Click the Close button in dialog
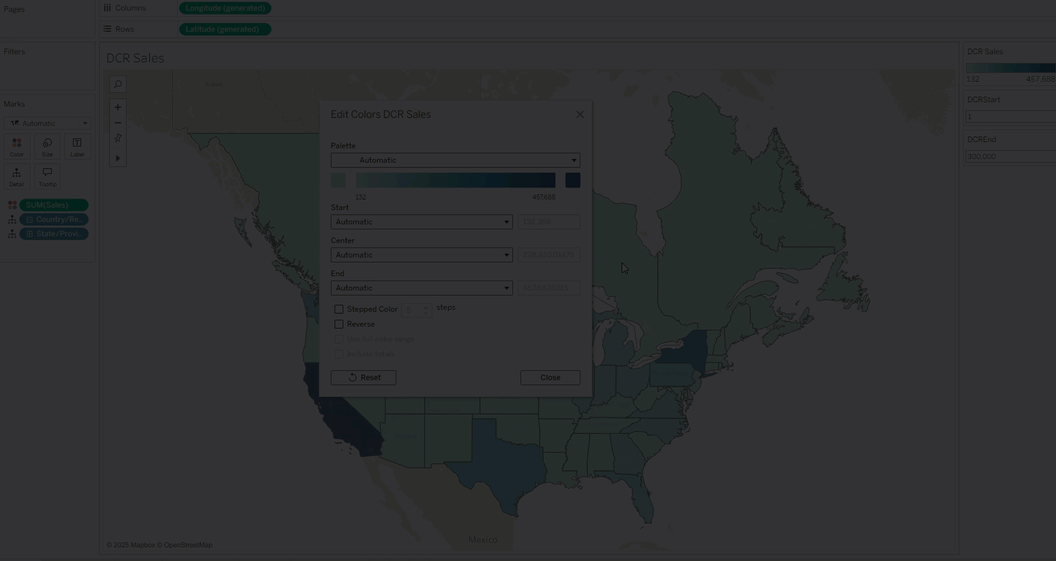 pos(550,378)
